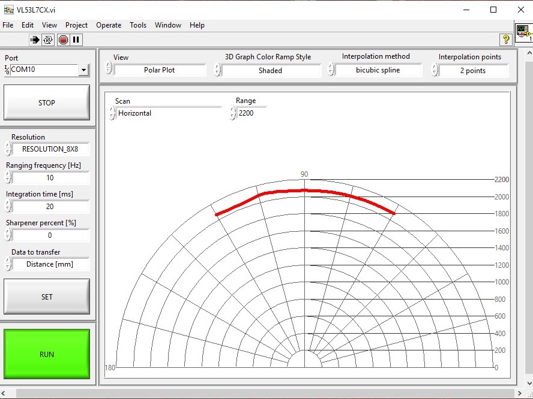Select the RESOLUTION_8X8 value field
The width and height of the screenshot is (533, 399).
[x=50, y=149]
